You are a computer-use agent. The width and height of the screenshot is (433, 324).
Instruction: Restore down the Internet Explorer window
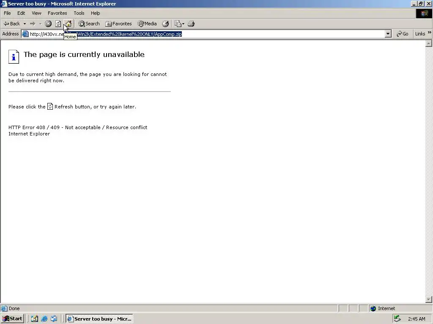pyautogui.click(x=421, y=3)
